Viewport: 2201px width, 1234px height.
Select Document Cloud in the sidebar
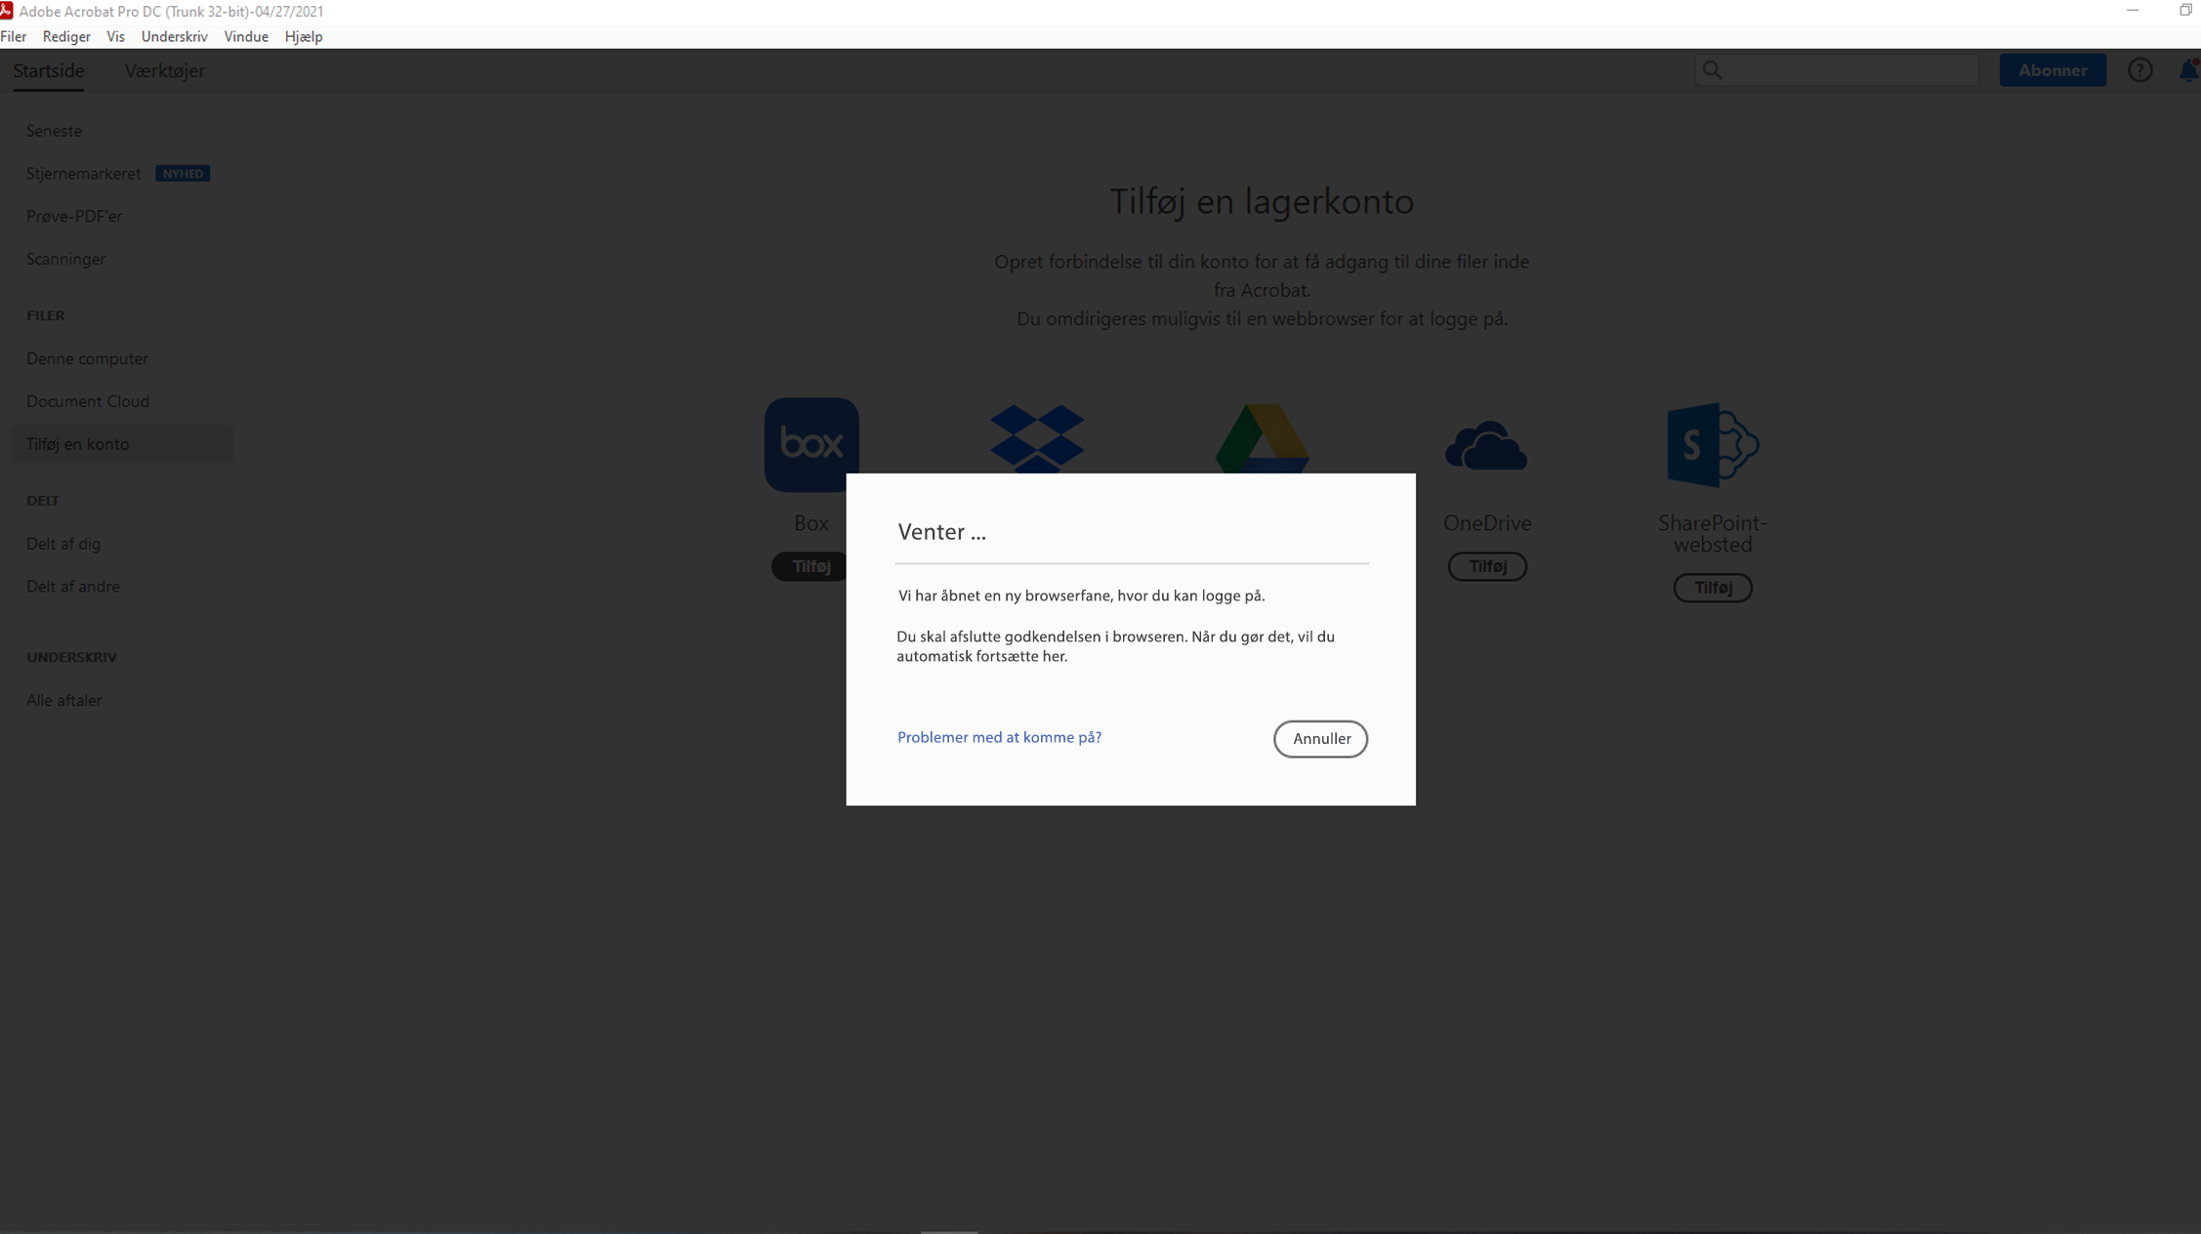point(87,400)
